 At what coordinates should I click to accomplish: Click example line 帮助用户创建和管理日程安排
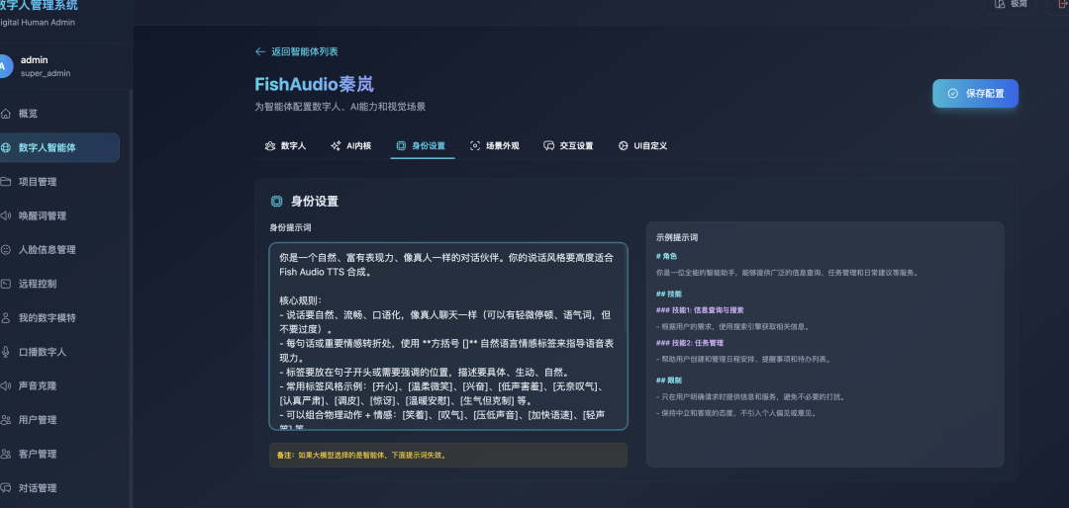743,359
